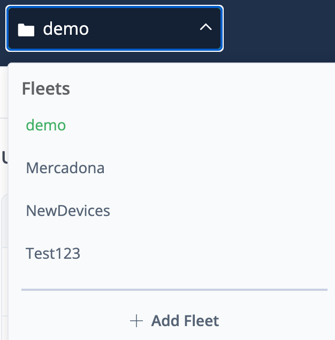Click the Fleets section heading
The width and height of the screenshot is (335, 340).
click(x=46, y=89)
